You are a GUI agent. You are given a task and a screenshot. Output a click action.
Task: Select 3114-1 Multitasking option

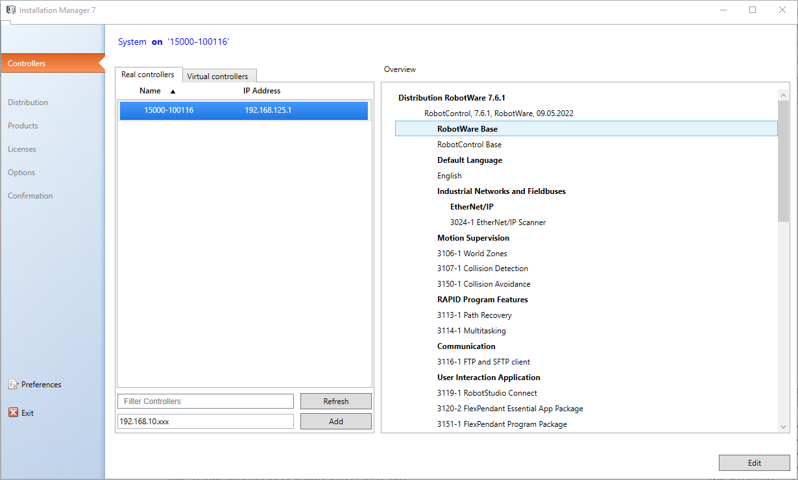472,331
